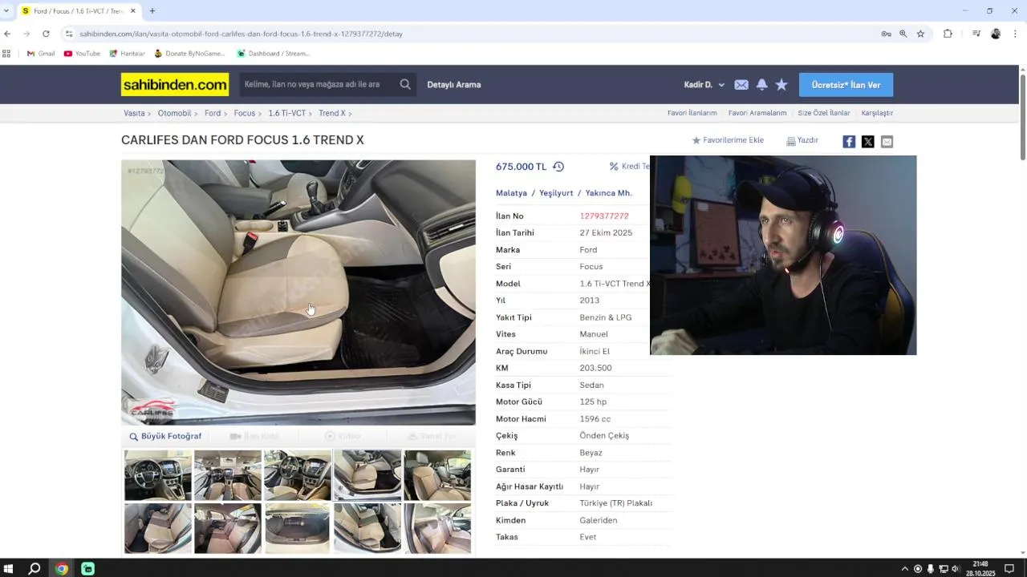Viewport: 1027px width, 577px height.
Task: Select the Ford Focus browser tab
Action: coord(78,11)
